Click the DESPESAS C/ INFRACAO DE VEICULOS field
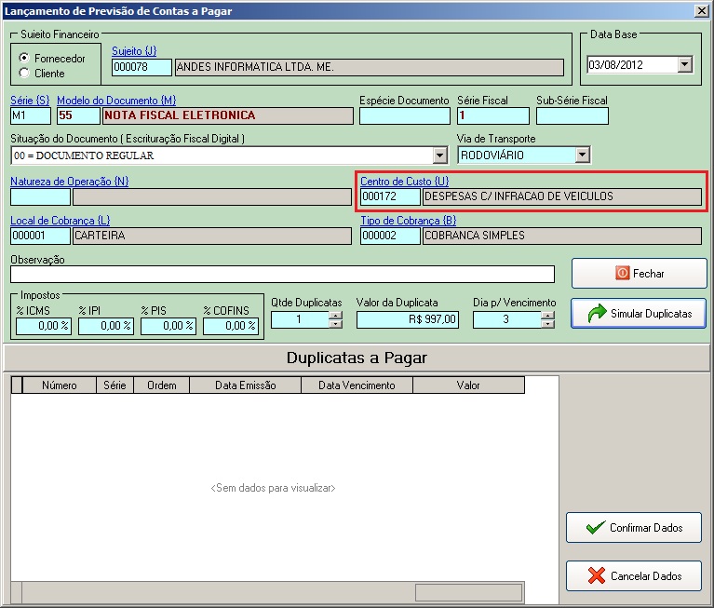This screenshot has height=608, width=714. coord(562,196)
